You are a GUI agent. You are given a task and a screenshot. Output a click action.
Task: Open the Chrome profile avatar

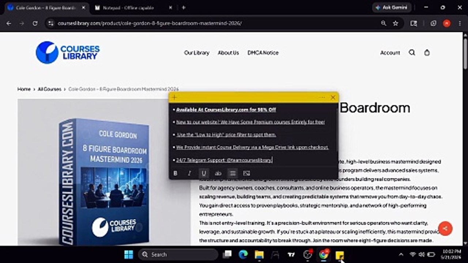coord(446,23)
